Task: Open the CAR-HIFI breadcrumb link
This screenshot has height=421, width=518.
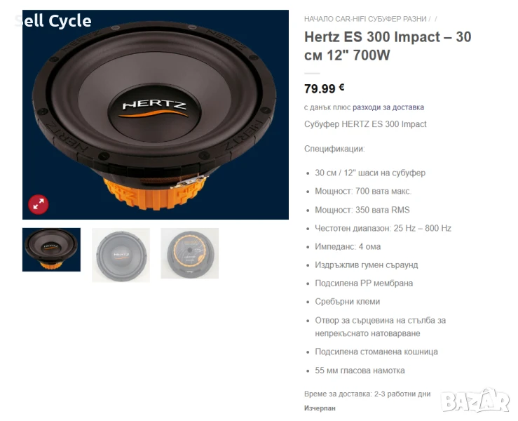Action: pos(351,19)
